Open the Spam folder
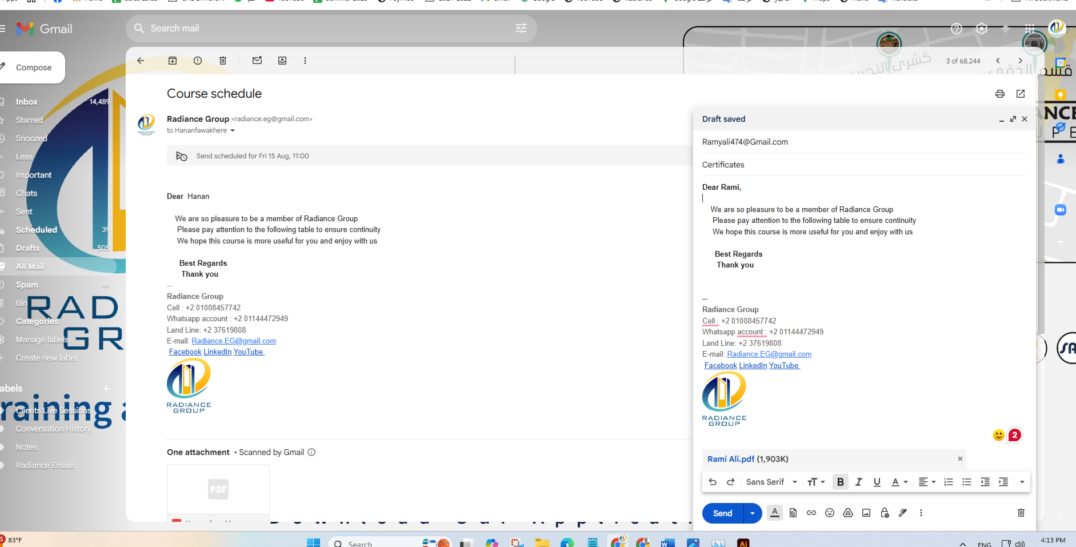This screenshot has height=547, width=1076. [x=27, y=285]
